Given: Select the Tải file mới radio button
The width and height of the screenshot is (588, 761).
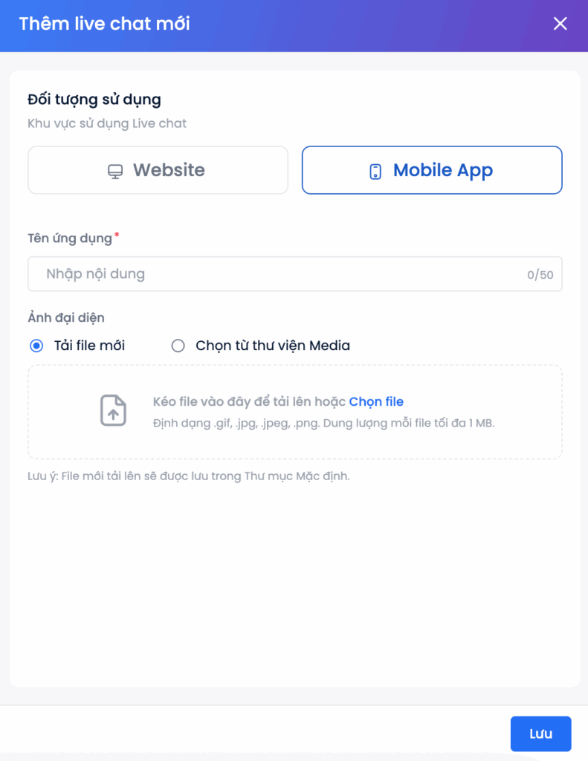Looking at the screenshot, I should [x=36, y=346].
